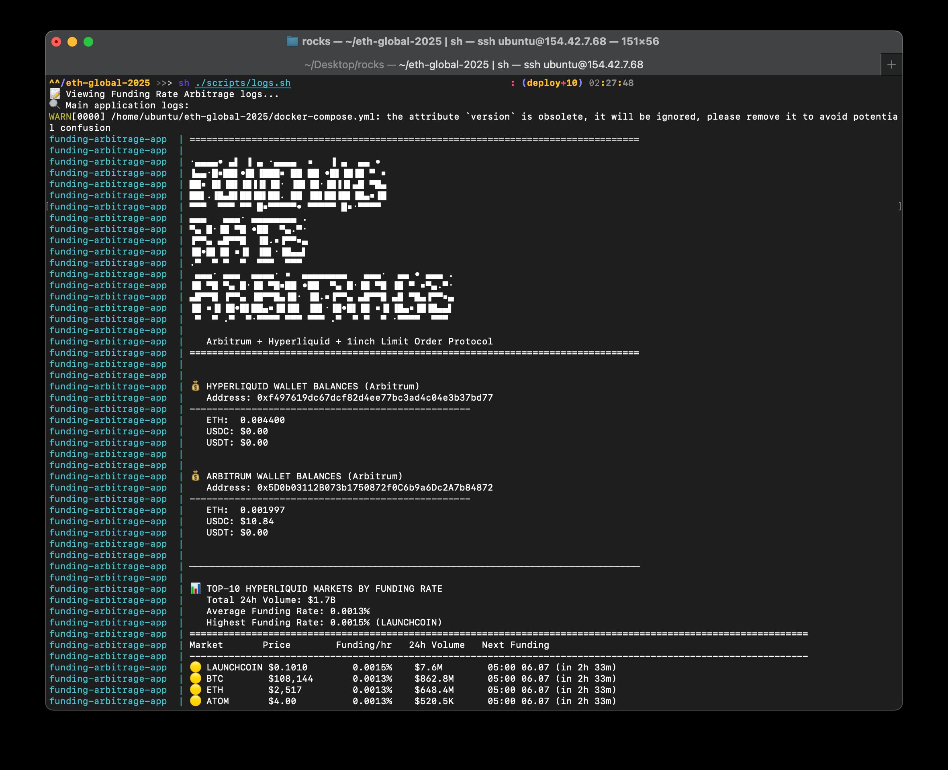Click the ETH 24h volume $648.4M
The width and height of the screenshot is (948, 770).
coord(434,690)
